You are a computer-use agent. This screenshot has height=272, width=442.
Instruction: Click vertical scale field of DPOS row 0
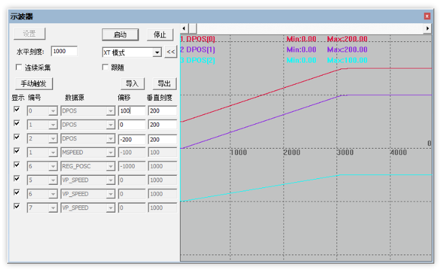tap(162, 111)
